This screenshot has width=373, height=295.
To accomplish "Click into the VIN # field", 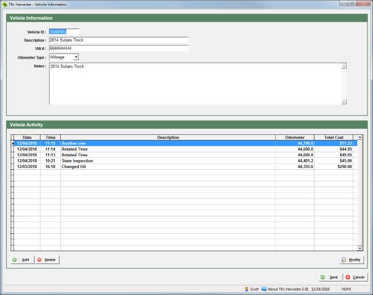I will click(118, 48).
